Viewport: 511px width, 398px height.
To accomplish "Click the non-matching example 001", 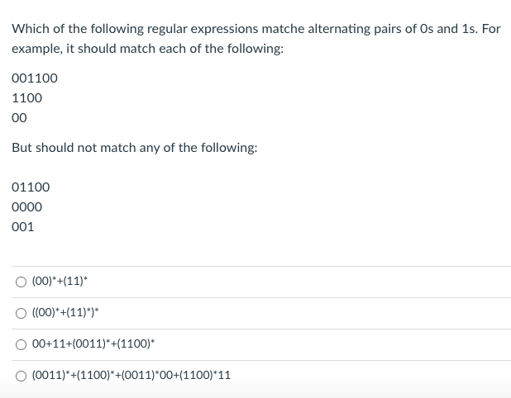I will click(23, 227).
